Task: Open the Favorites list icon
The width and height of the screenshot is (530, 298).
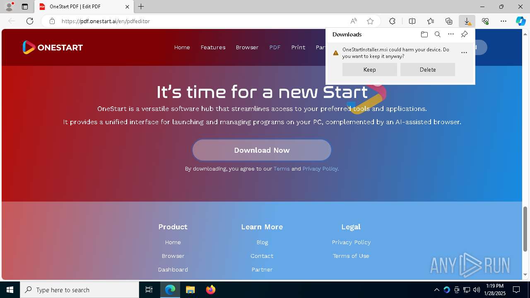Action: (x=431, y=21)
